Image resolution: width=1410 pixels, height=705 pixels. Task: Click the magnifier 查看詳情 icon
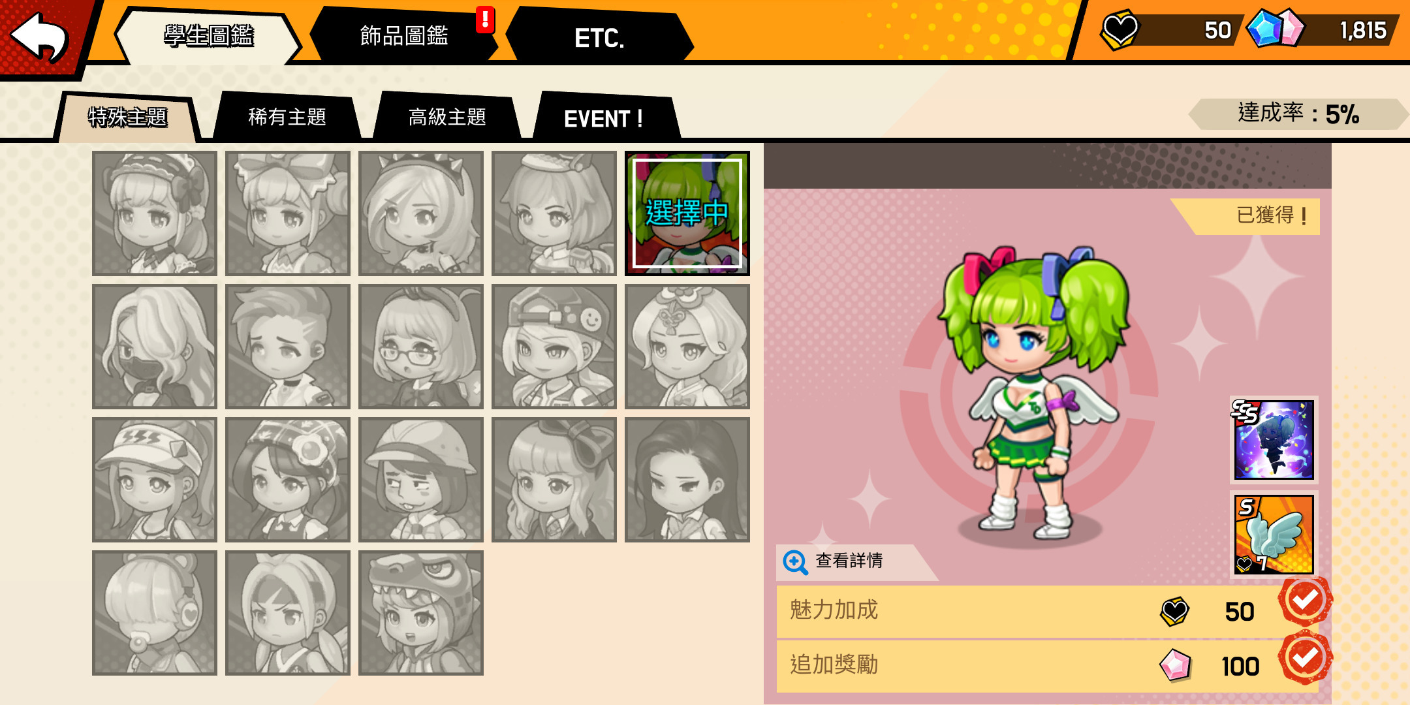pos(795,561)
